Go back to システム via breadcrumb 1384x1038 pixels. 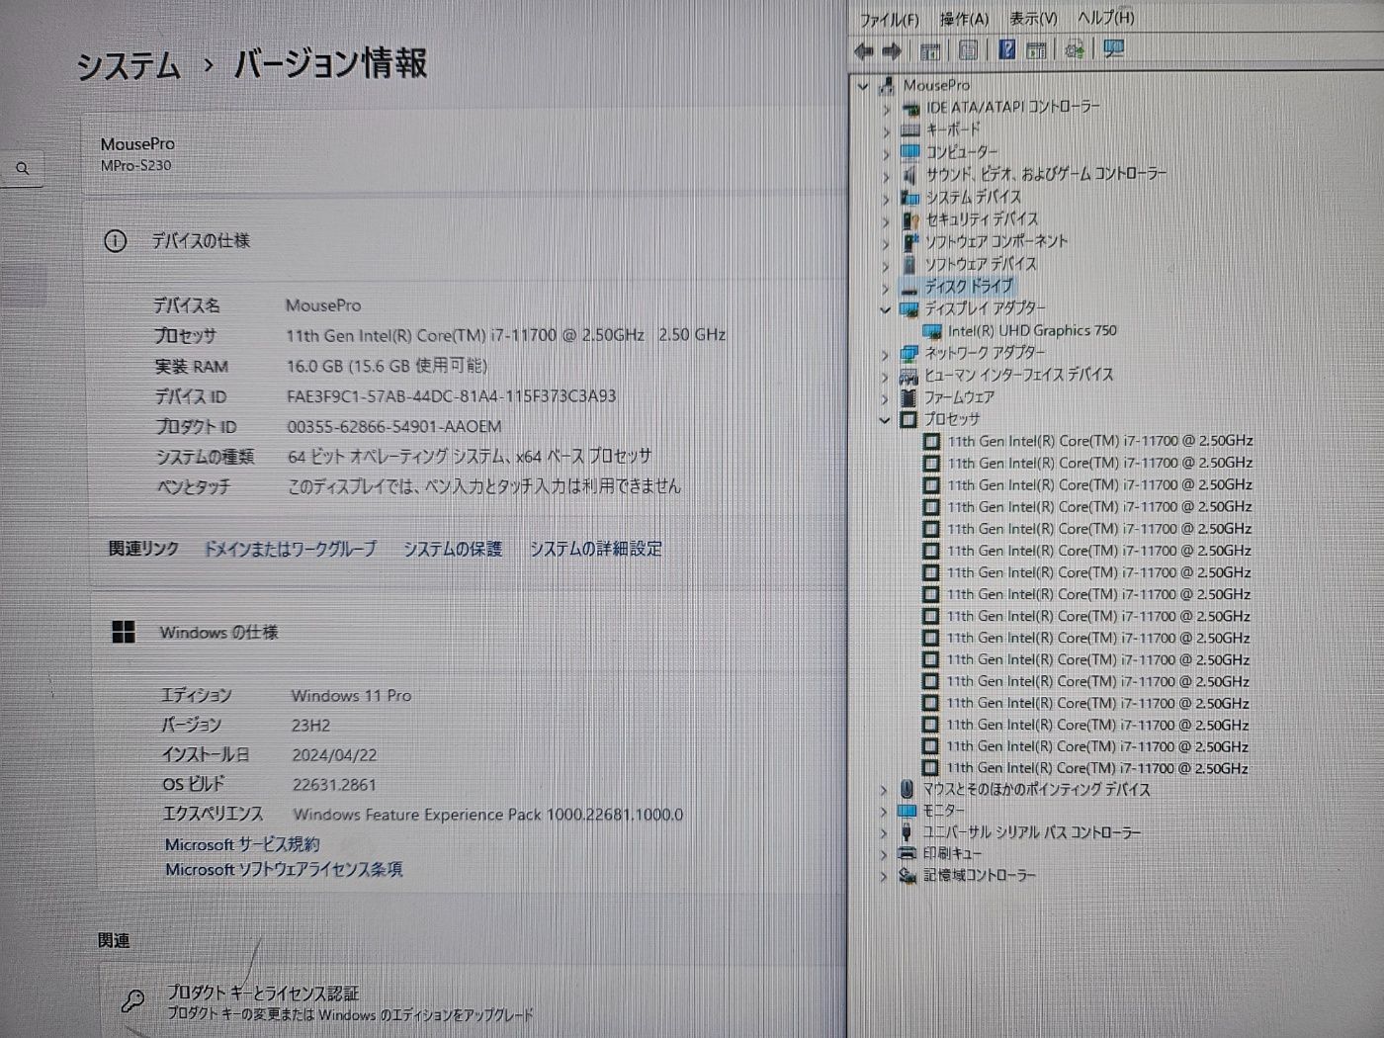pos(130,67)
